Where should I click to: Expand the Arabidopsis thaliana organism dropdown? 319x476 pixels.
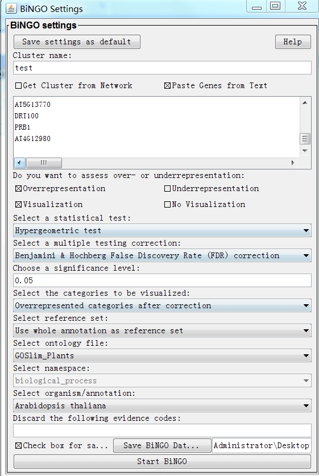click(163, 405)
